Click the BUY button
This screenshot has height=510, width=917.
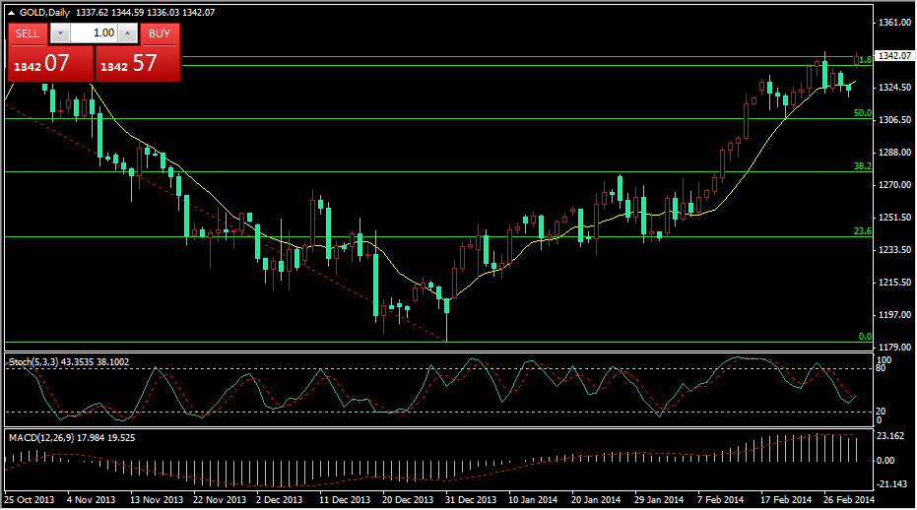tap(160, 33)
